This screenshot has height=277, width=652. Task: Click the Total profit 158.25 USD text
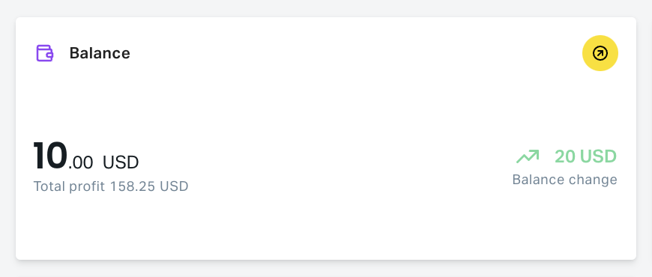click(x=111, y=186)
